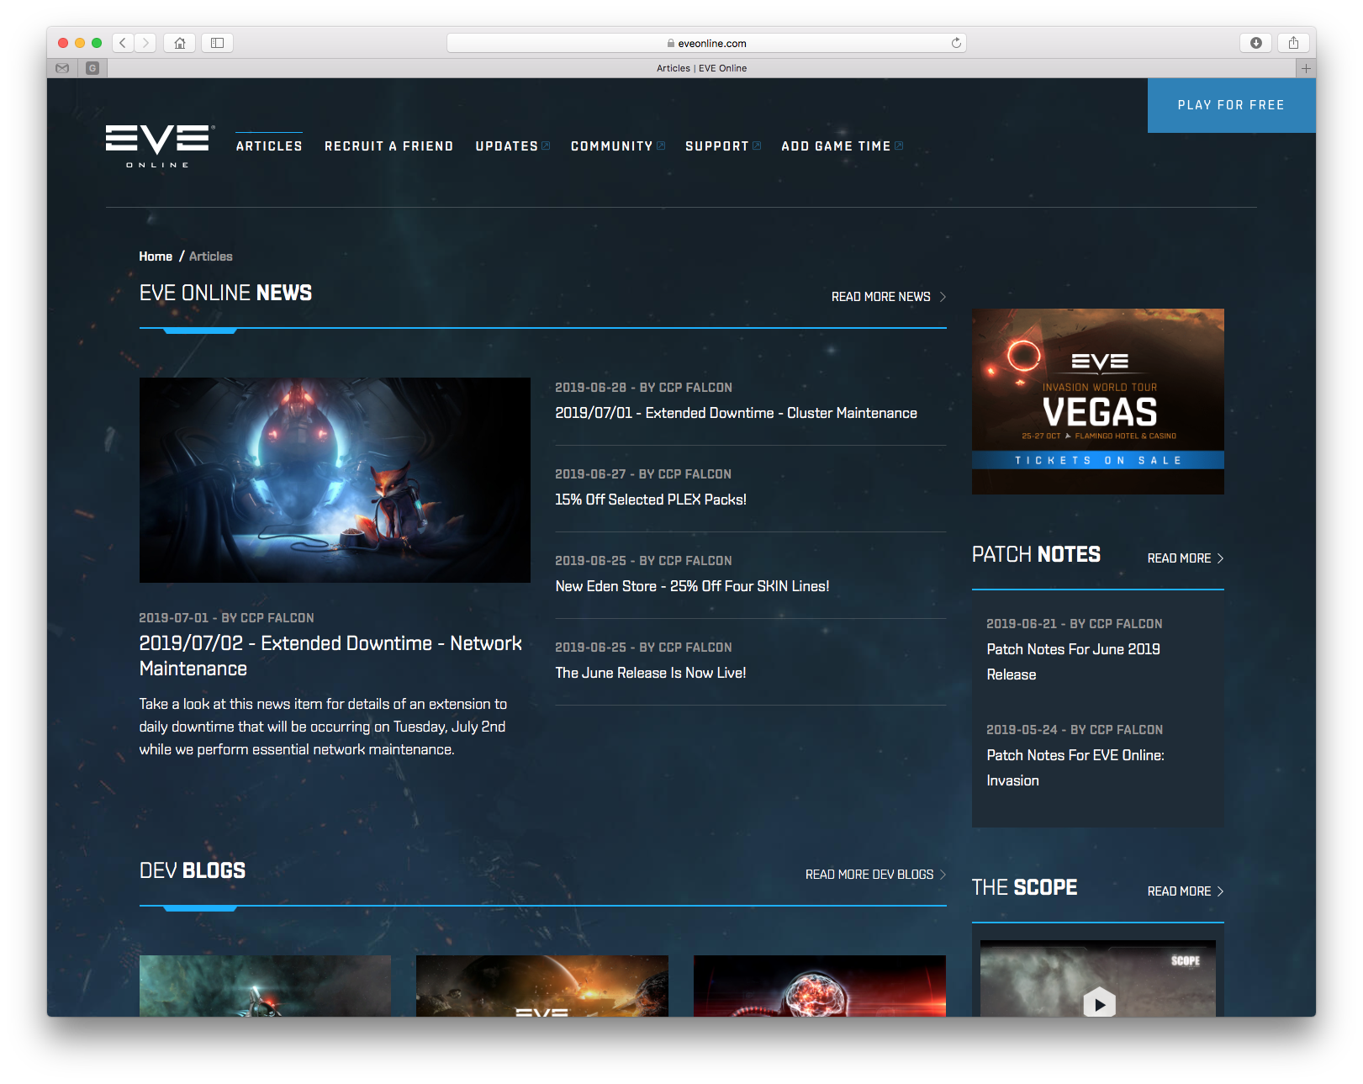Screen dimensions: 1363x1084
Task: Open Recruit A Friend page
Action: point(388,146)
